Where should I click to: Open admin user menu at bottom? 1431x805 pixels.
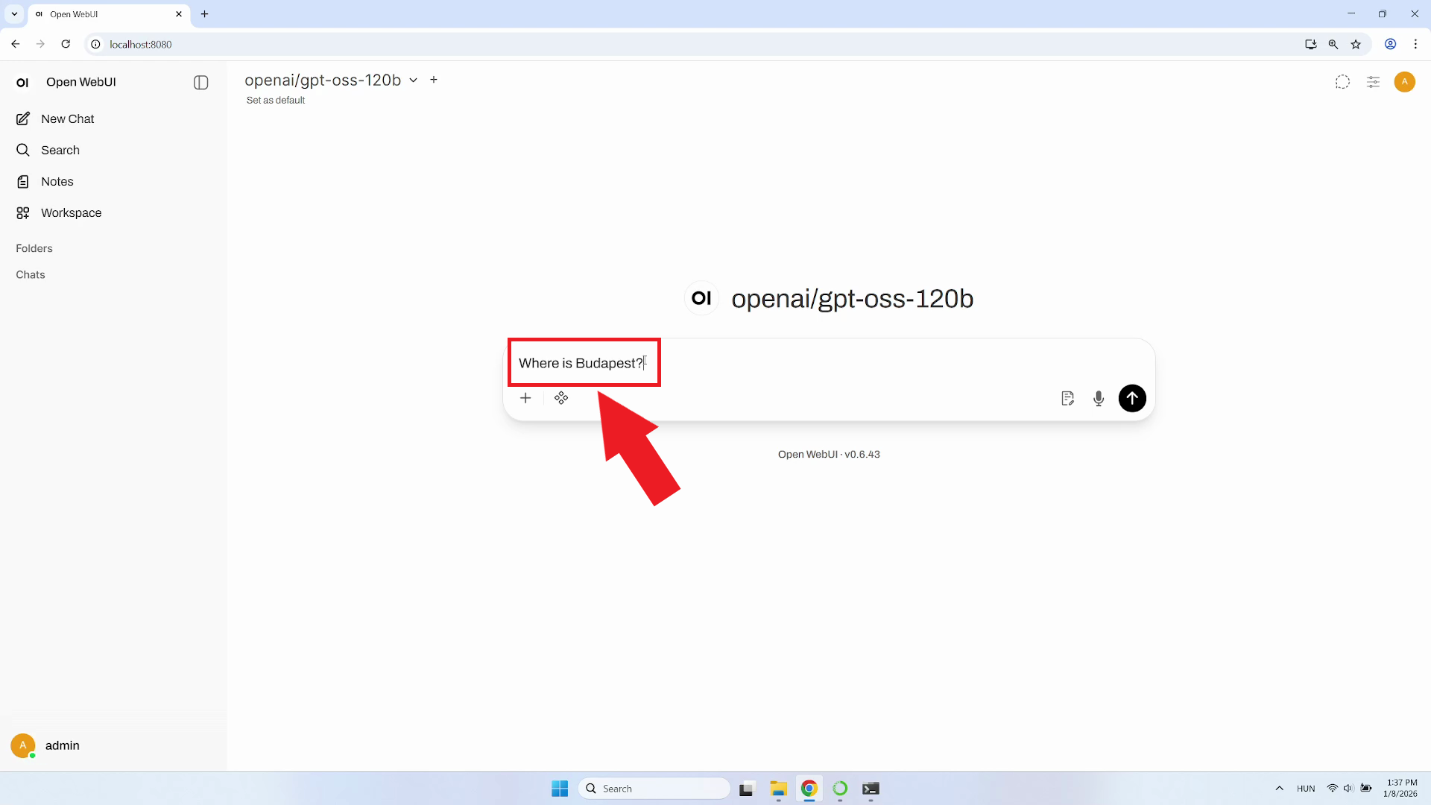click(62, 745)
